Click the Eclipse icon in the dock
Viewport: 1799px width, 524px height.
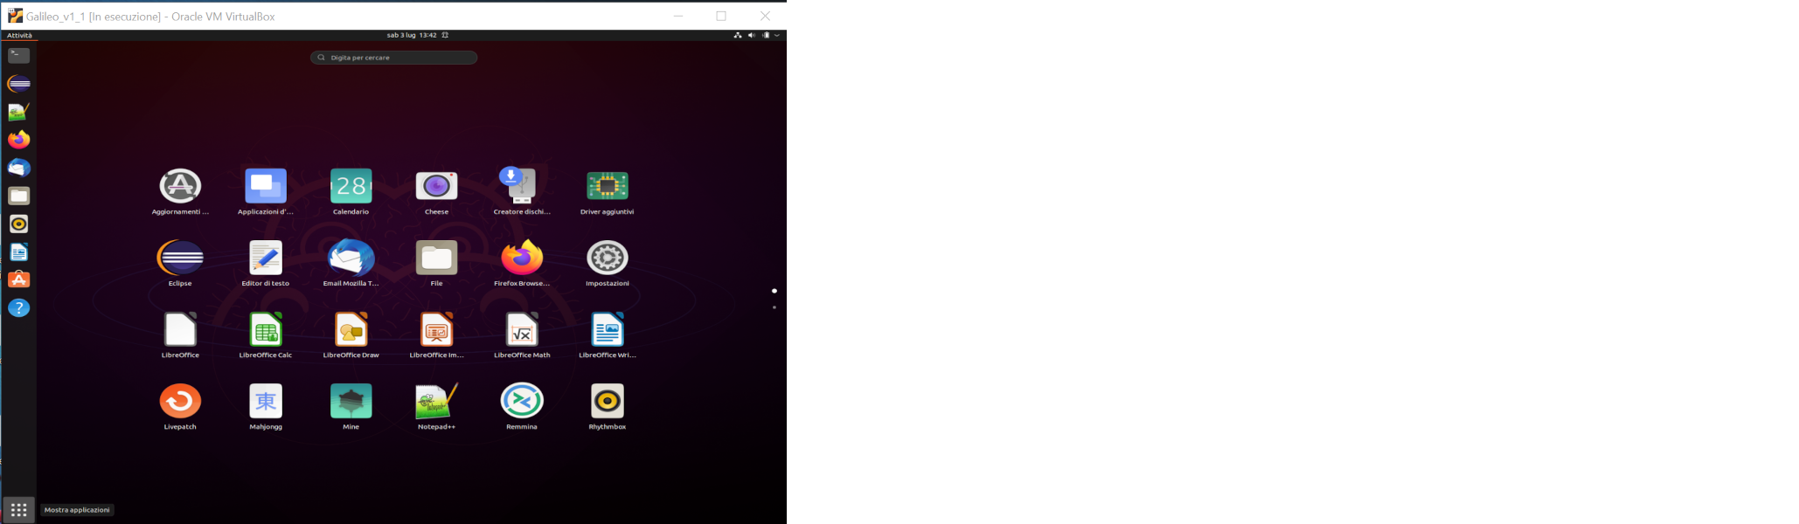(19, 84)
